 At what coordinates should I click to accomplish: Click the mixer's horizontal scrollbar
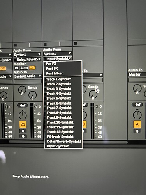pos(68,142)
